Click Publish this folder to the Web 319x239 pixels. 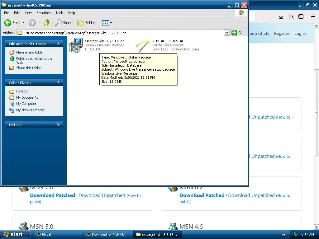pos(34,60)
